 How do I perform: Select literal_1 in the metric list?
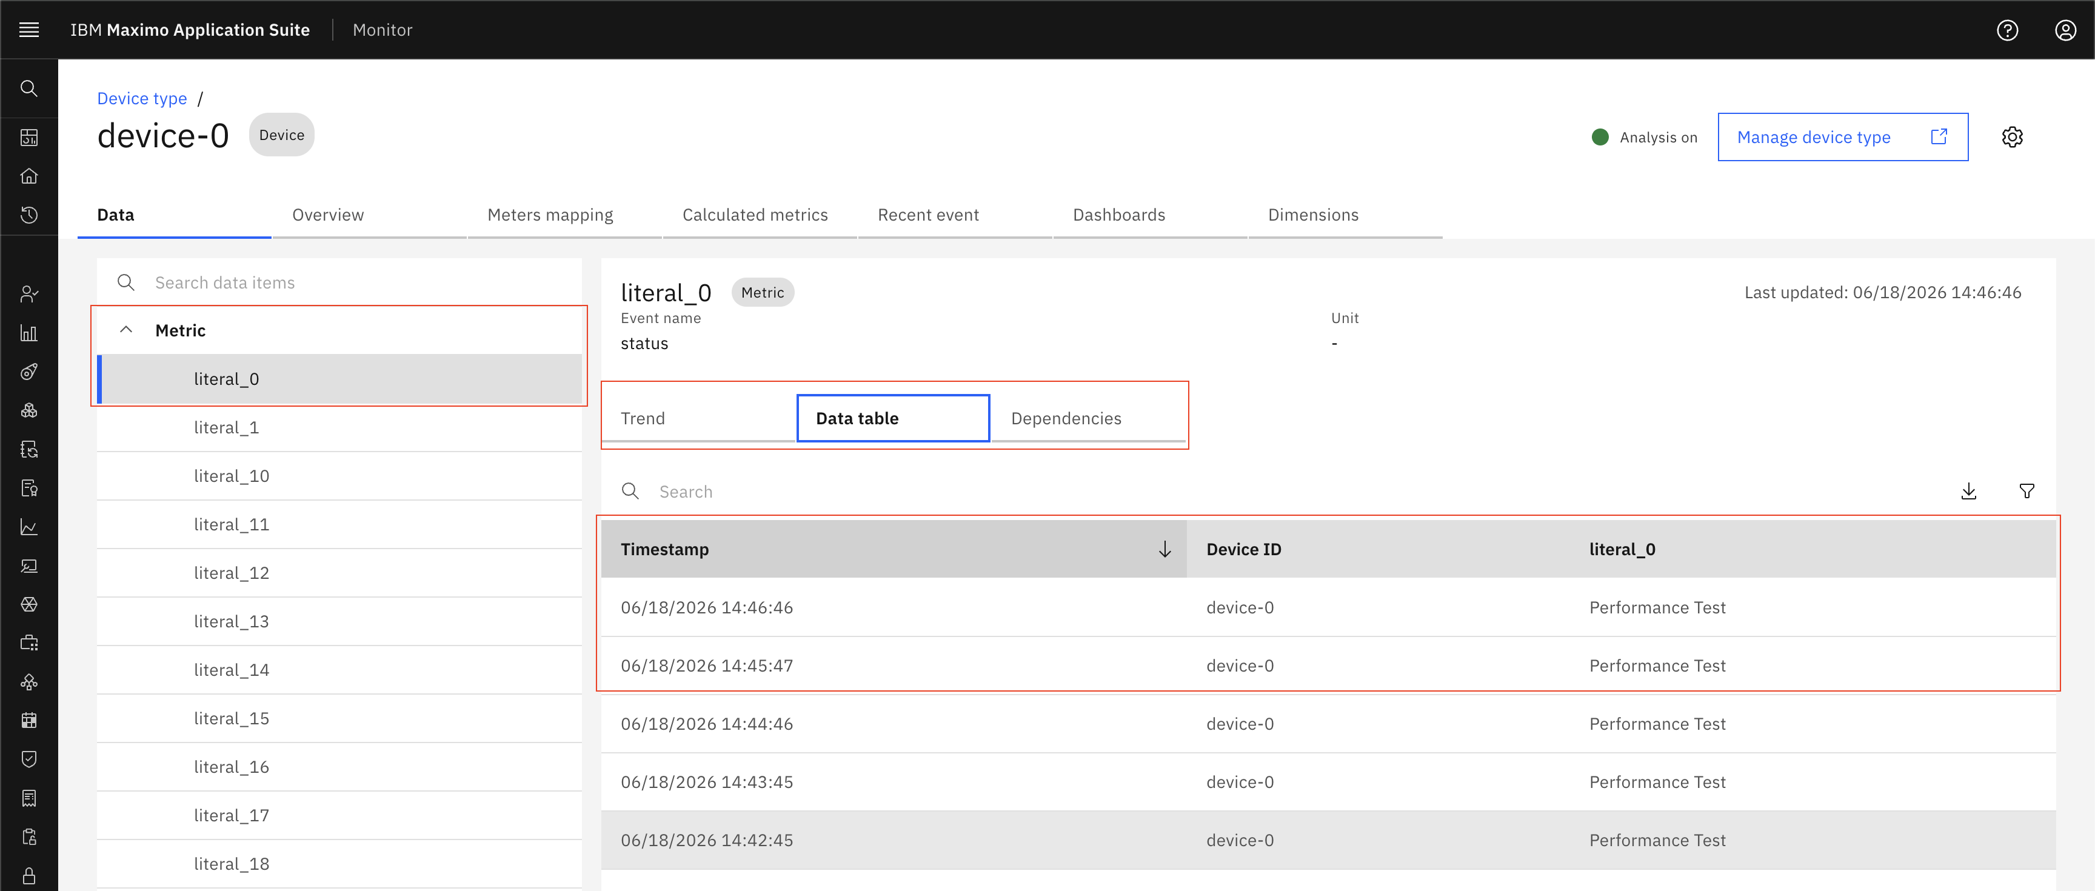(x=339, y=427)
